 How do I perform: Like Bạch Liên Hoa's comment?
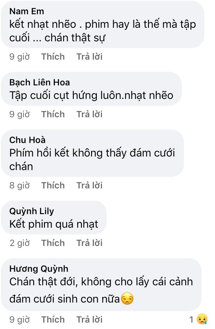point(53,114)
